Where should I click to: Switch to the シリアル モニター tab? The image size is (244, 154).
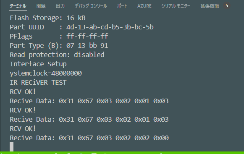click(x=176, y=6)
